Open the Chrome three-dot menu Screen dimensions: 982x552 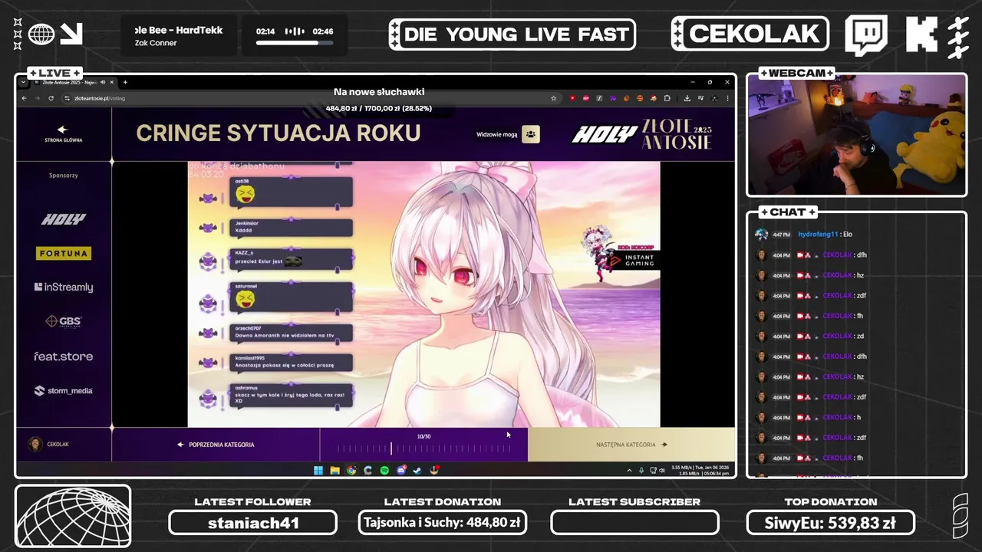[x=727, y=98]
